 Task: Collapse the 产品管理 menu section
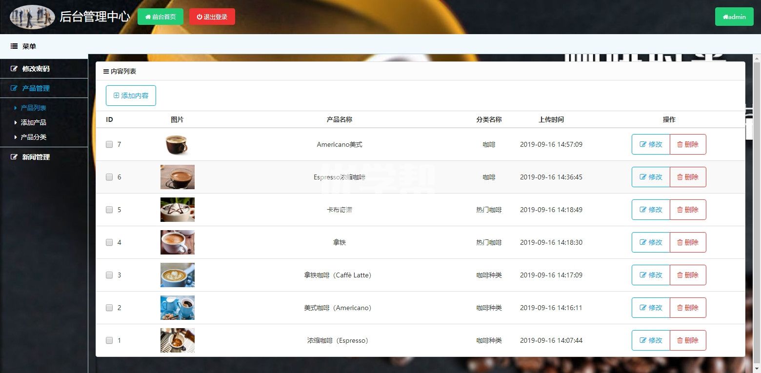(x=36, y=88)
